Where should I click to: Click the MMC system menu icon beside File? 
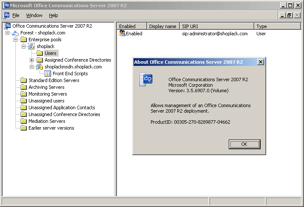click(7, 15)
